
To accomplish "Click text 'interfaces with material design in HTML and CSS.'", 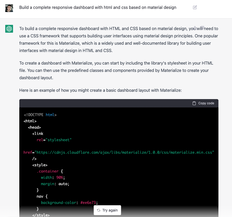I will coord(66,50).
